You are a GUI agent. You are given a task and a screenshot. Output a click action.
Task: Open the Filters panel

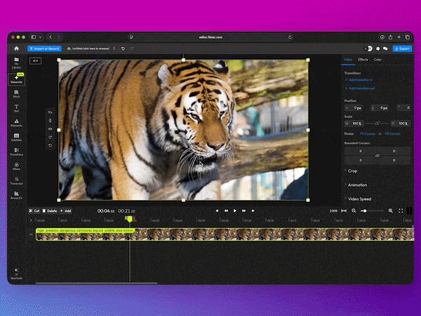(x=15, y=166)
